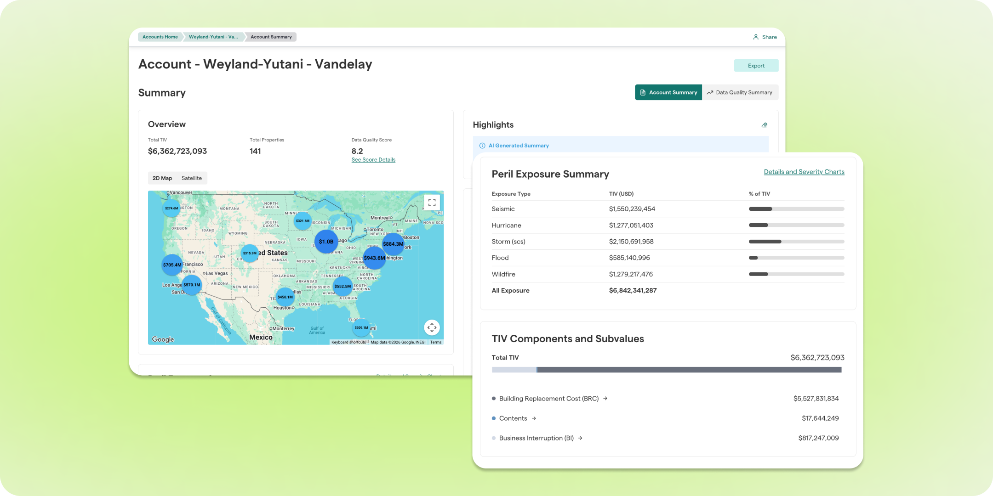This screenshot has width=993, height=496.
Task: Click the AI Generated Summary banner
Action: (621, 145)
